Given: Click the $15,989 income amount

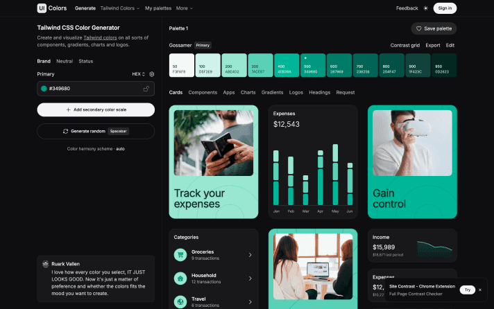Looking at the screenshot, I should [x=384, y=247].
